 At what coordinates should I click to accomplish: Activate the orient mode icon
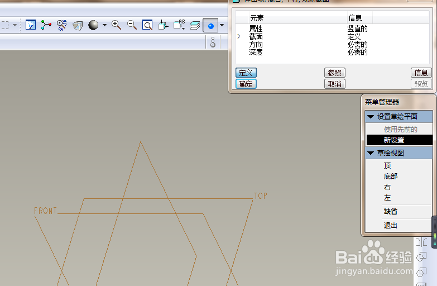[61, 25]
